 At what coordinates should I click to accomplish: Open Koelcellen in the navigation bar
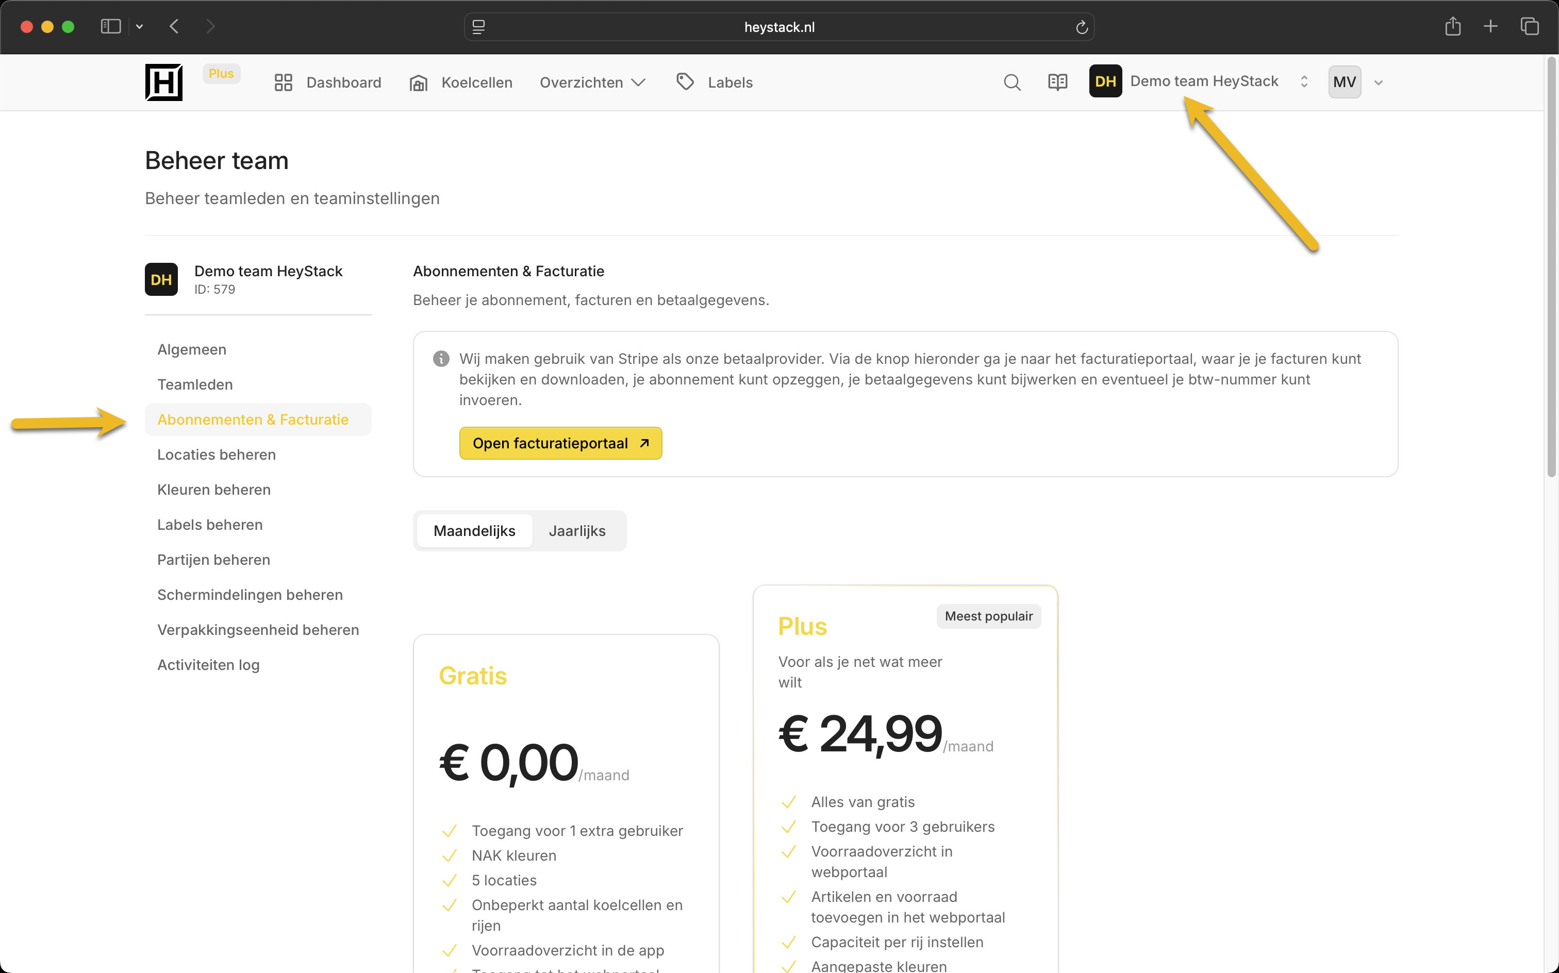[461, 82]
